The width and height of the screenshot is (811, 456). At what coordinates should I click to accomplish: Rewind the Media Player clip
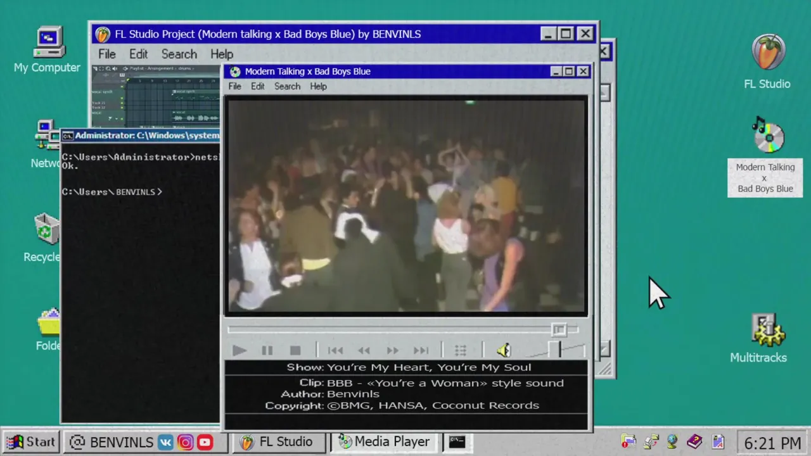click(x=364, y=350)
